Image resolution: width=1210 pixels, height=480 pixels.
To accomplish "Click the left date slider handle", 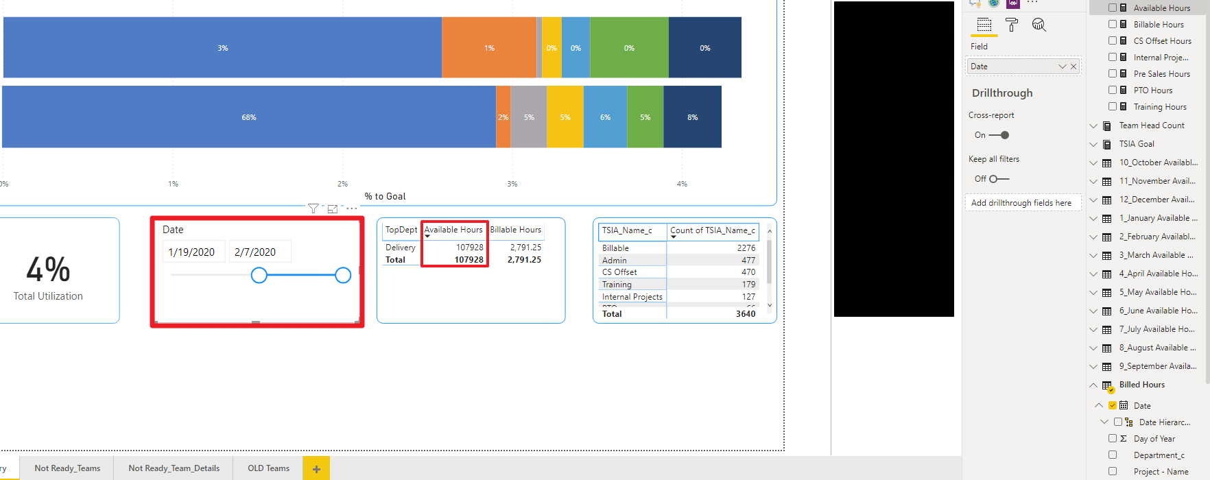I will click(x=259, y=275).
